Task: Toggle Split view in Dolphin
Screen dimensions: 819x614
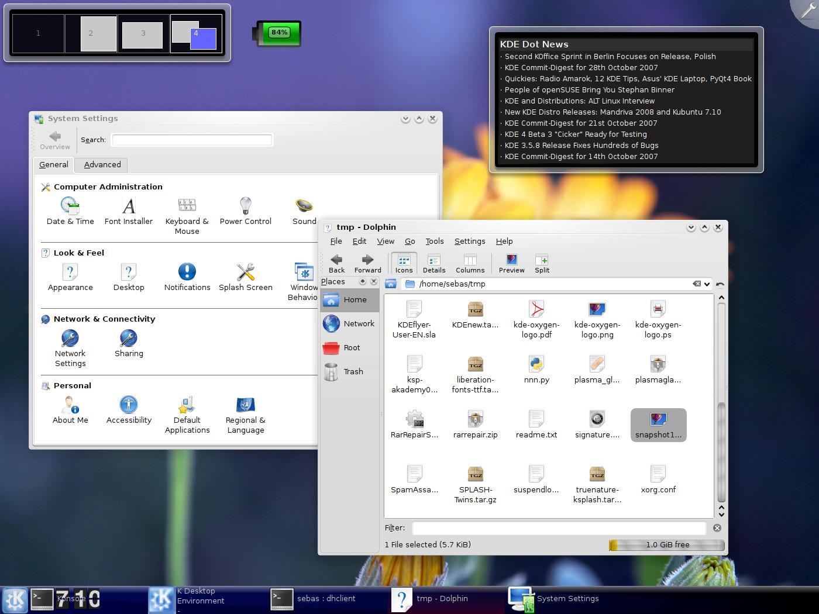Action: 542,264
